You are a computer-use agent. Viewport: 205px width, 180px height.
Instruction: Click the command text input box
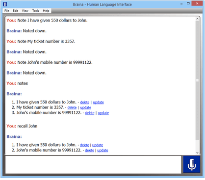click(x=93, y=165)
